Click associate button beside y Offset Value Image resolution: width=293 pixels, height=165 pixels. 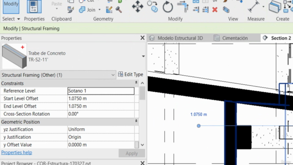[x=136, y=145]
